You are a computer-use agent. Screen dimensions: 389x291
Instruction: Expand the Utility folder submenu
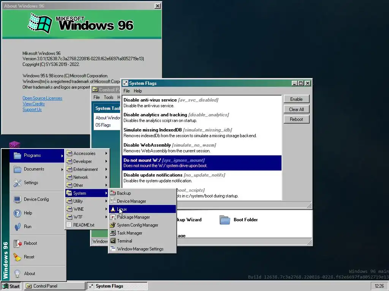click(x=87, y=201)
